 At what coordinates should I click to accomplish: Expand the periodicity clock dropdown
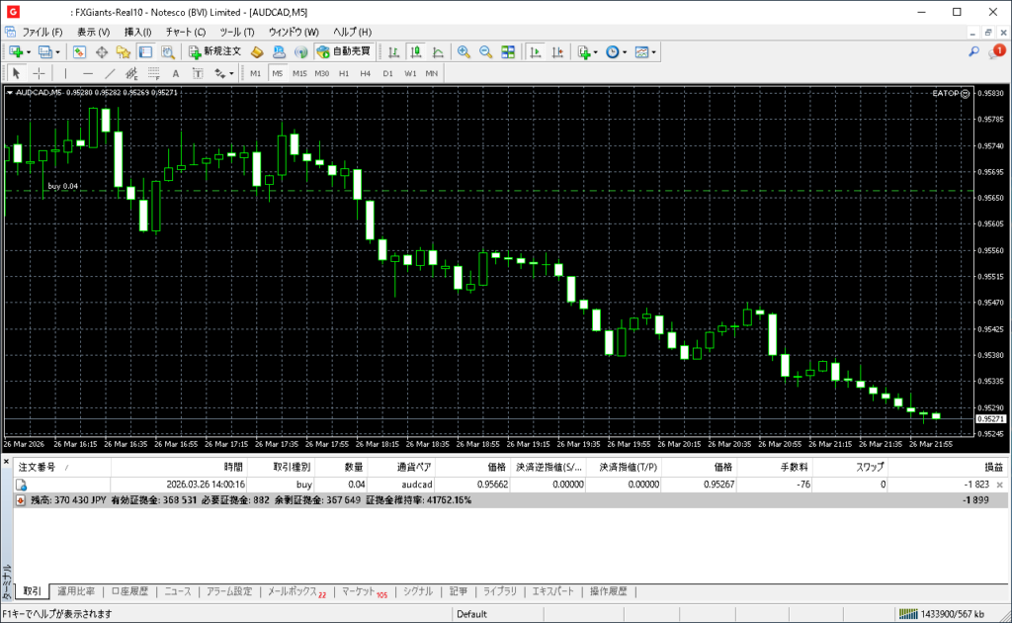[624, 51]
